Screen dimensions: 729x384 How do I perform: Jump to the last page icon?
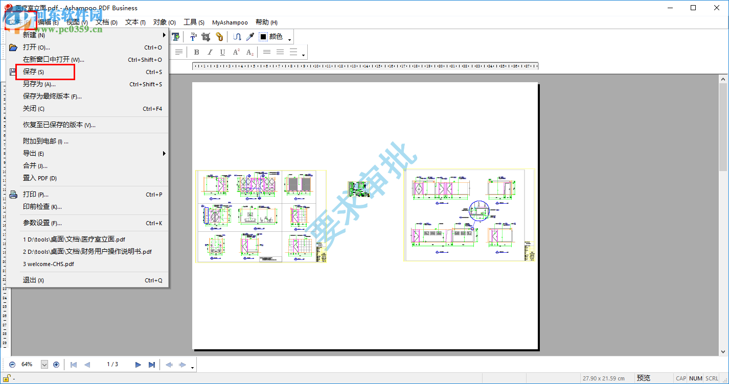(152, 365)
